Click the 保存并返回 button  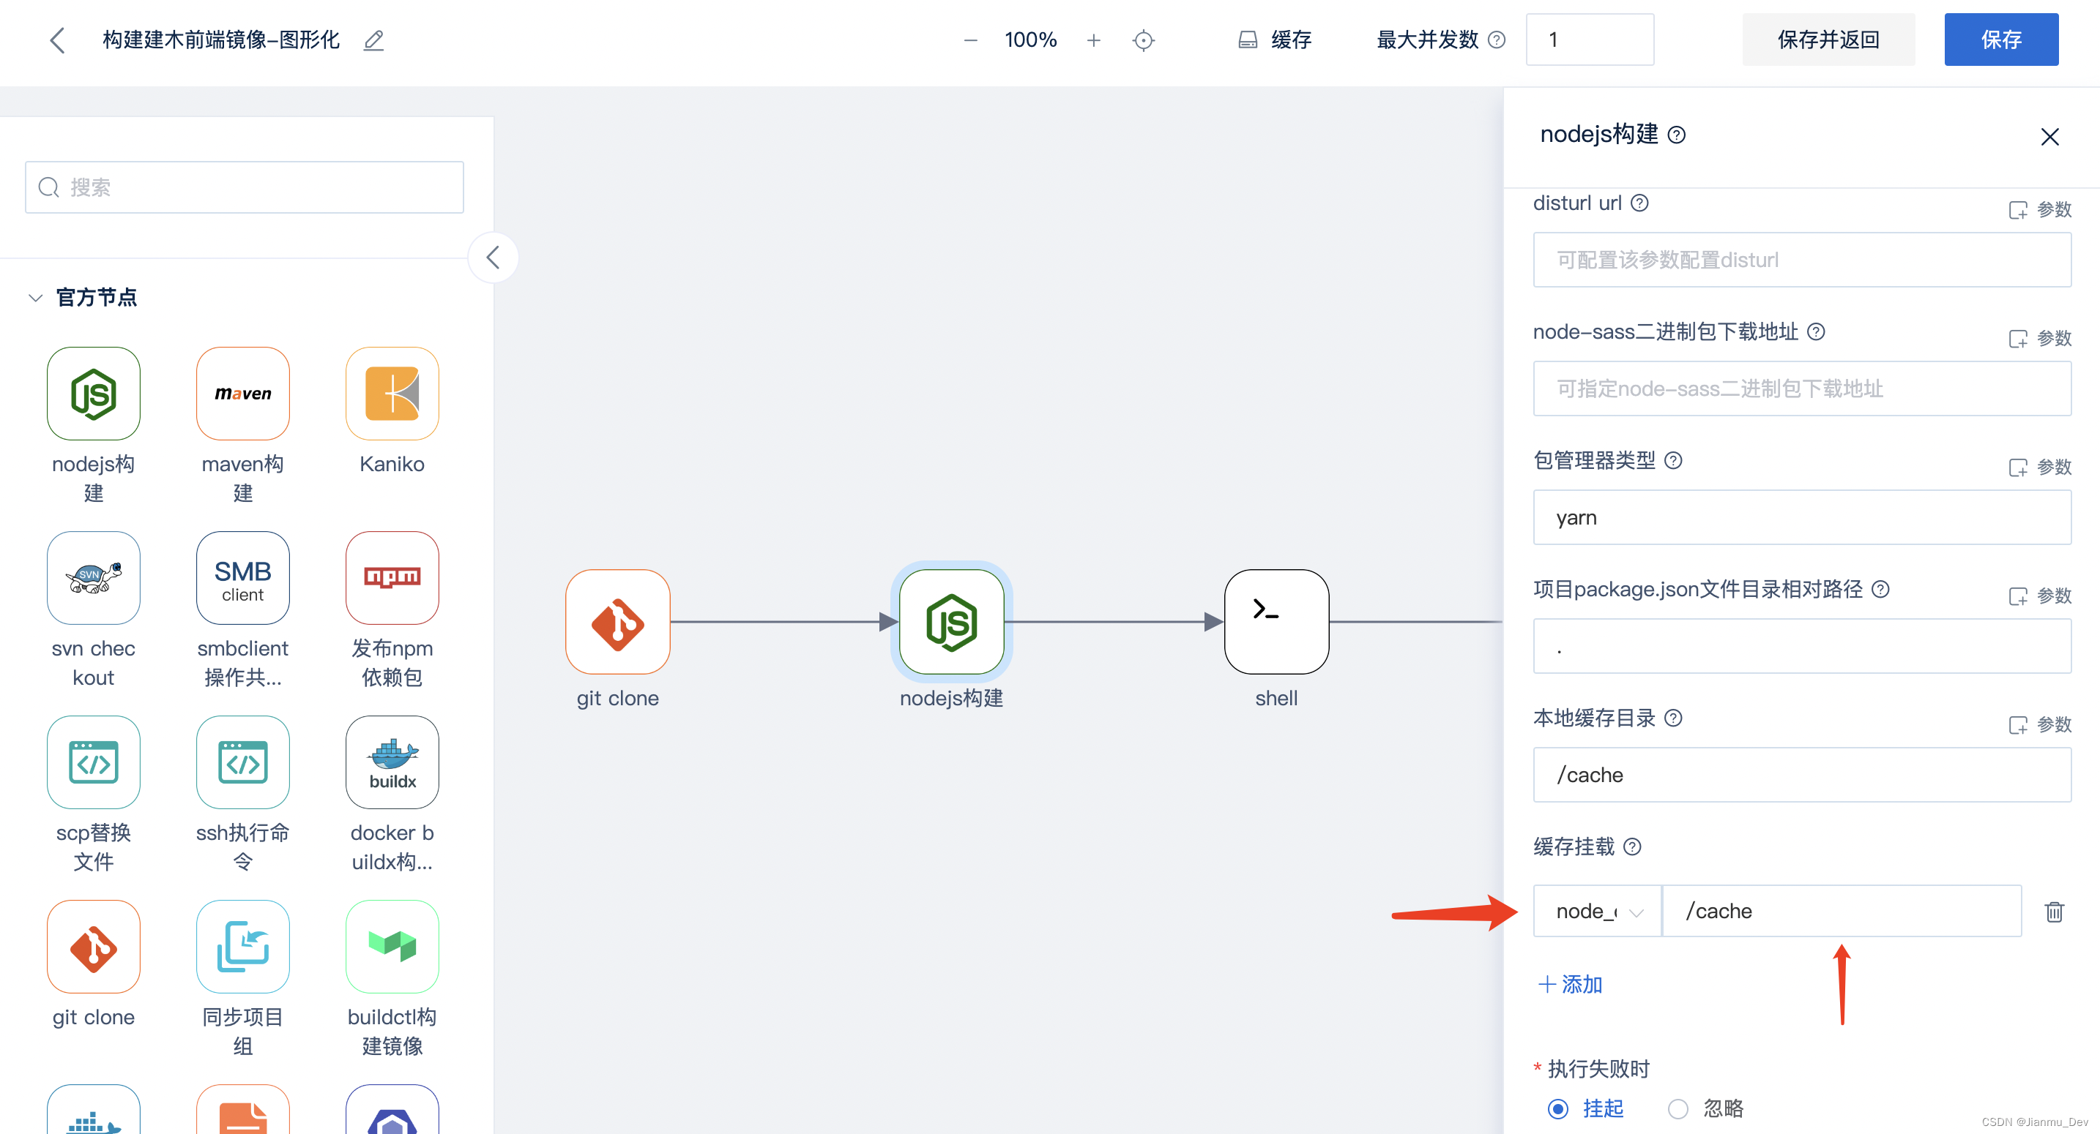pos(1828,40)
